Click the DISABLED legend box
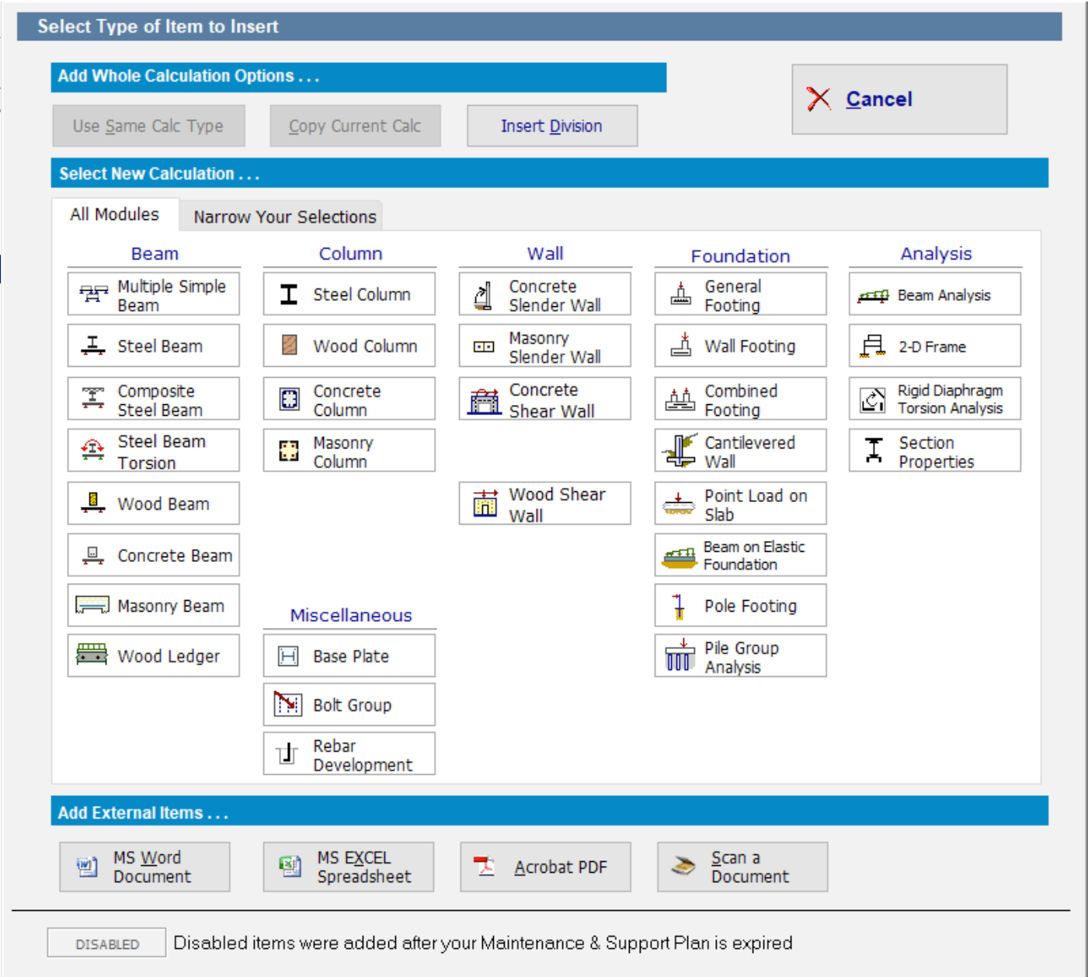 (x=107, y=944)
